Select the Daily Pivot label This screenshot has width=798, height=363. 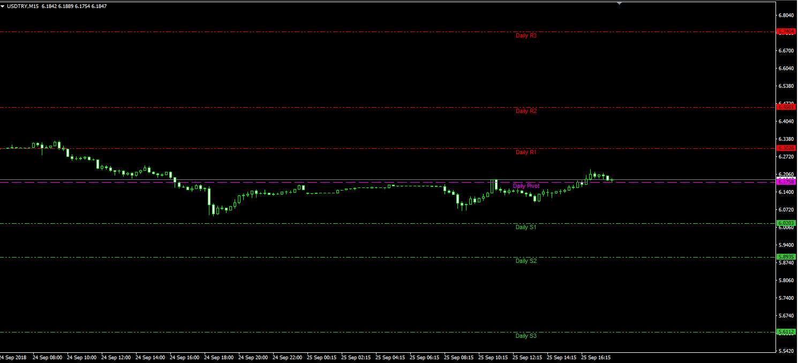tap(526, 186)
